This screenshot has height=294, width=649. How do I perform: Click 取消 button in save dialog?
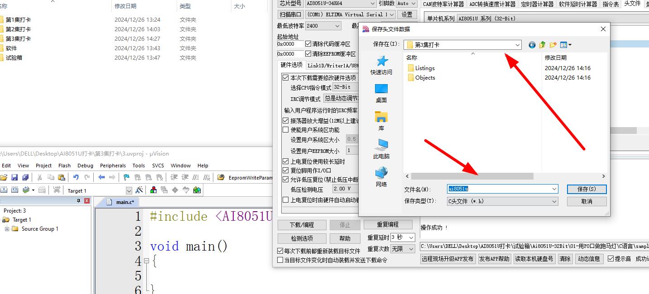coord(587,201)
